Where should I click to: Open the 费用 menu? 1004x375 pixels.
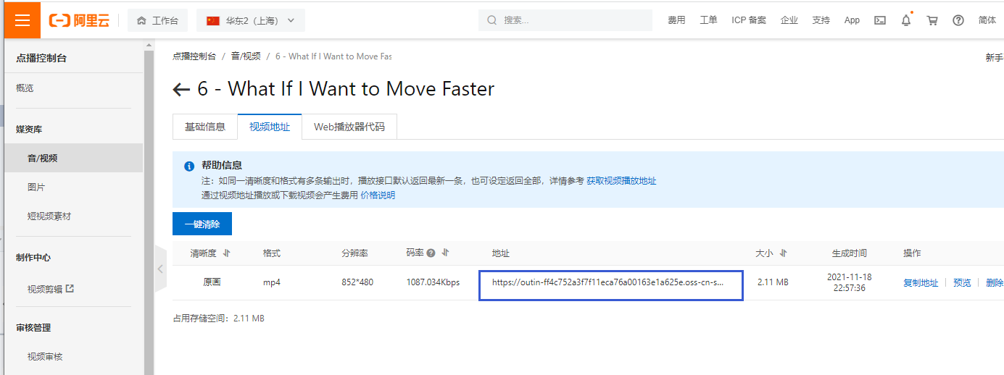click(676, 20)
